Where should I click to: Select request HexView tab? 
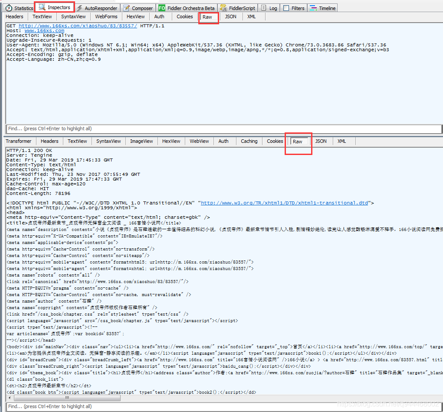[136, 16]
